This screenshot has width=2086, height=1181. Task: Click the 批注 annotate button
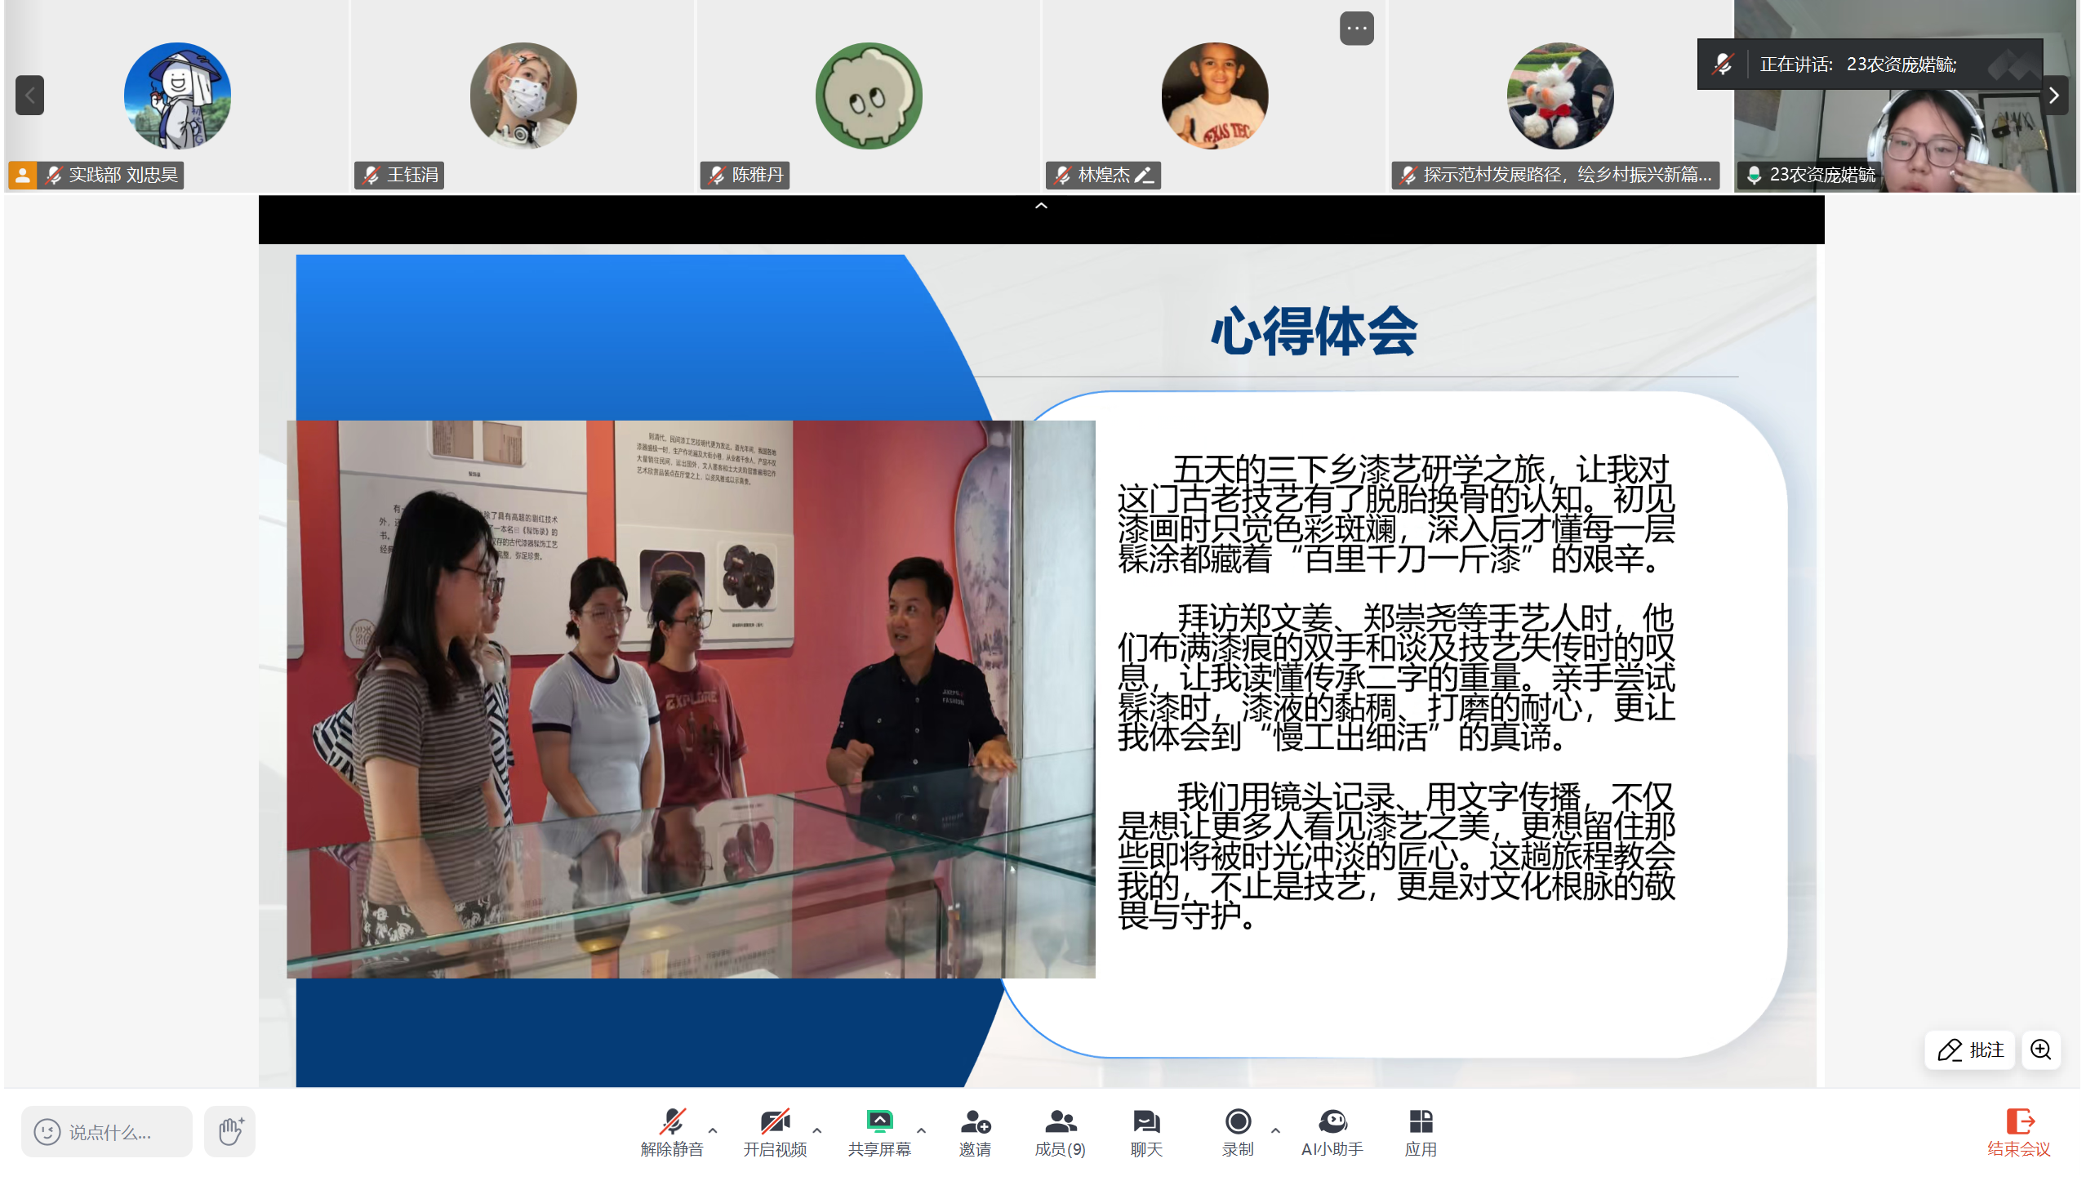click(1971, 1050)
